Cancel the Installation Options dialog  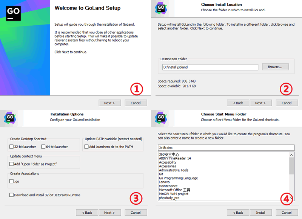136,213
